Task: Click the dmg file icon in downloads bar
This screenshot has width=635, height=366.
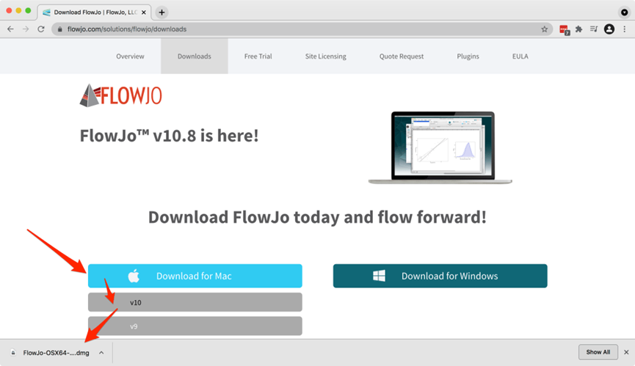Action: 13,353
